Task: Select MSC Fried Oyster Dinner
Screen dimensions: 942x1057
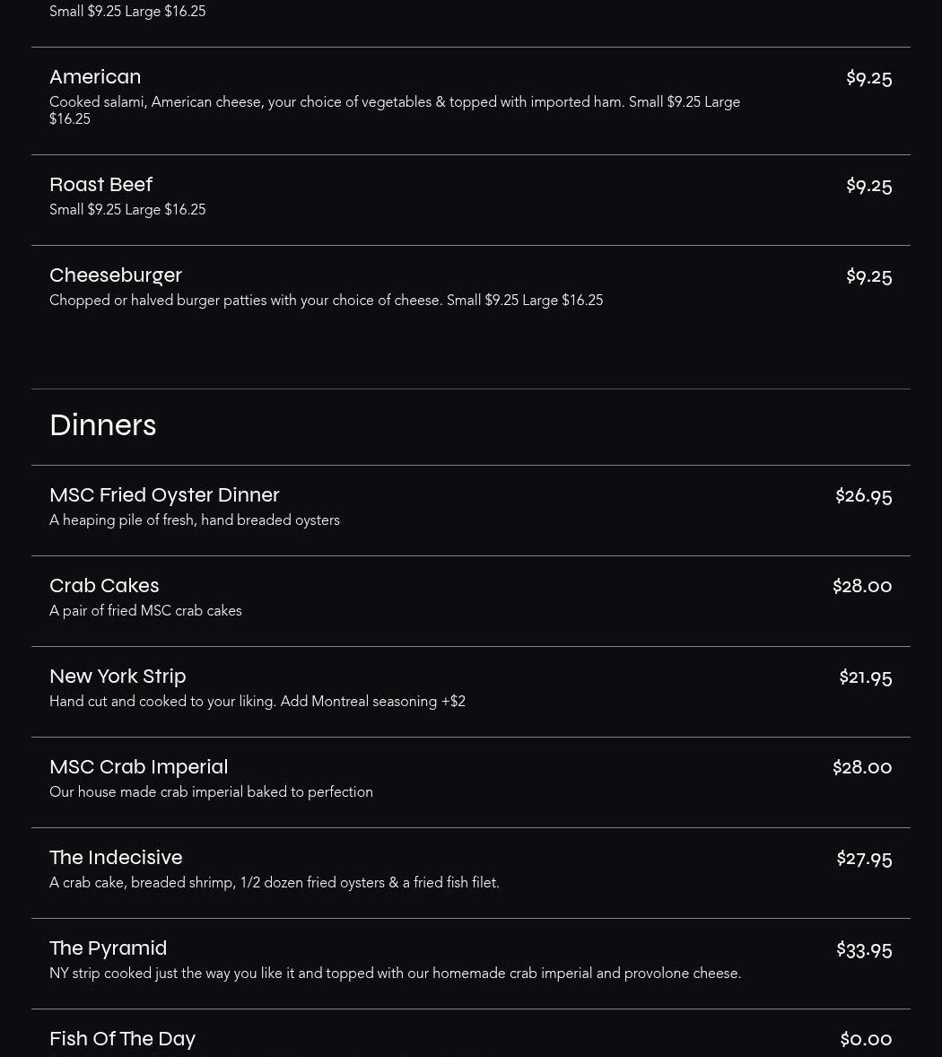Action: (470, 511)
